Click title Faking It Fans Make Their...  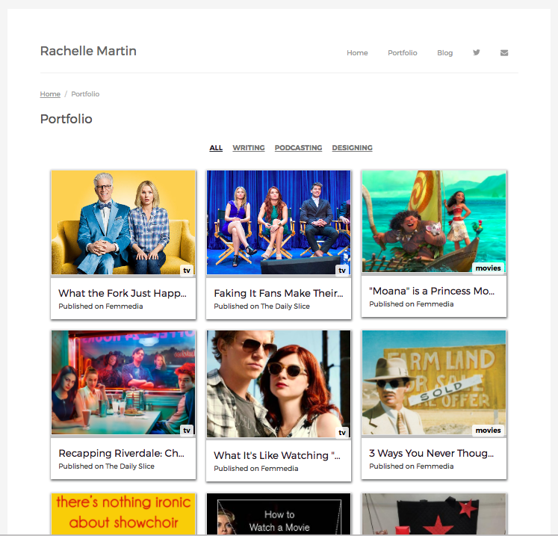click(x=279, y=293)
